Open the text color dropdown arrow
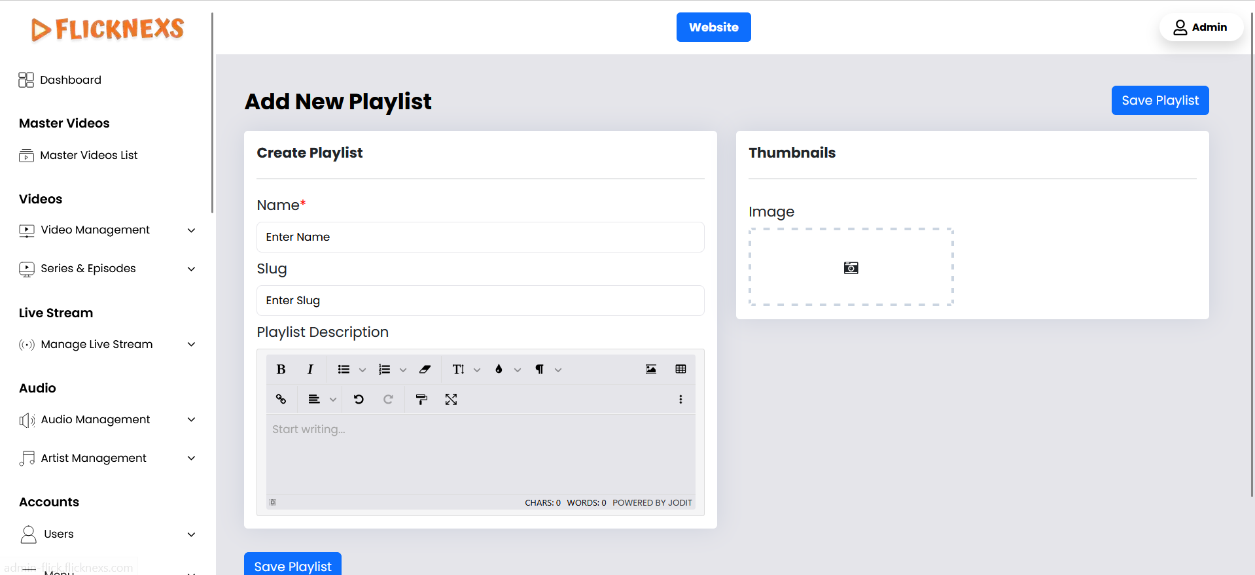 [x=518, y=370]
